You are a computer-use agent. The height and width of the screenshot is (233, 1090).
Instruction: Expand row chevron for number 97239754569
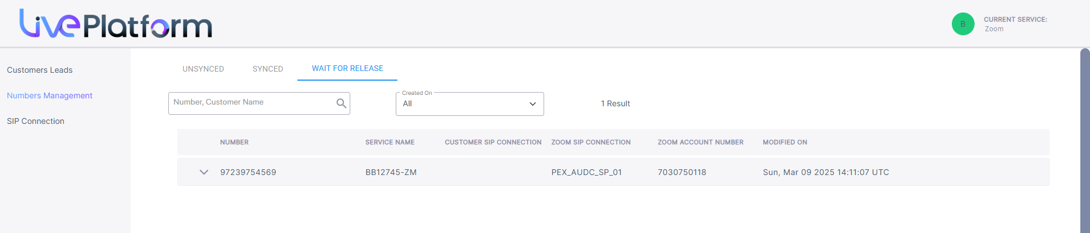click(204, 172)
